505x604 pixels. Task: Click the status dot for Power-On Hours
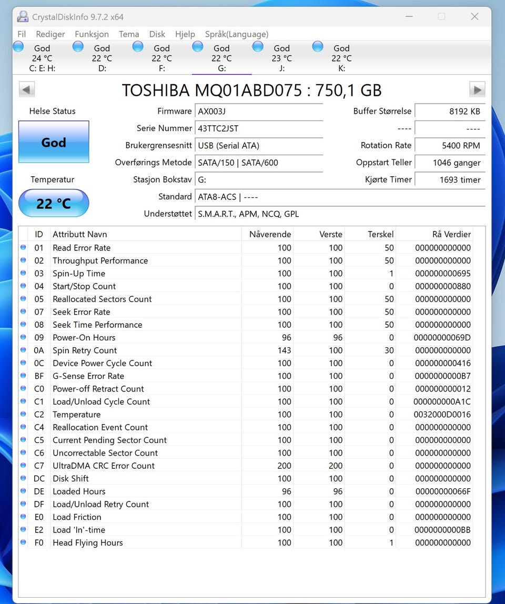coord(23,337)
